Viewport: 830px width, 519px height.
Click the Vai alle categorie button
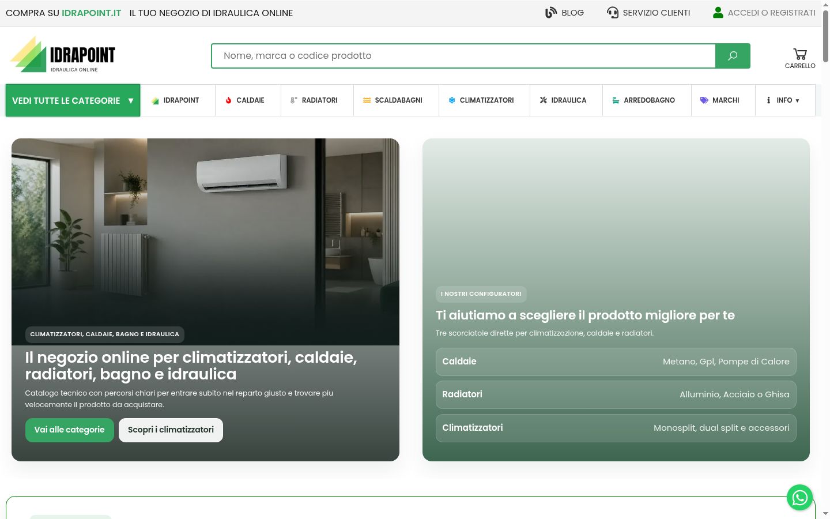click(70, 430)
